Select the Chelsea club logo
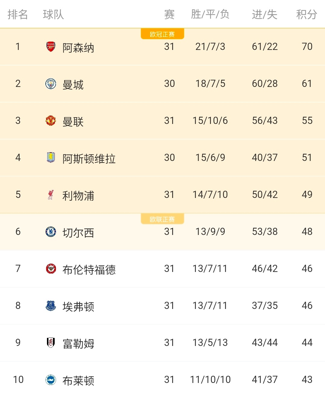Image resolution: width=325 pixels, height=395 pixels. 51,232
